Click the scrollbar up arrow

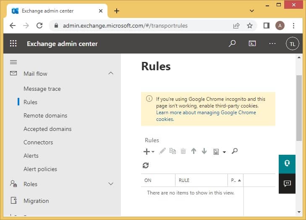(x=299, y=57)
